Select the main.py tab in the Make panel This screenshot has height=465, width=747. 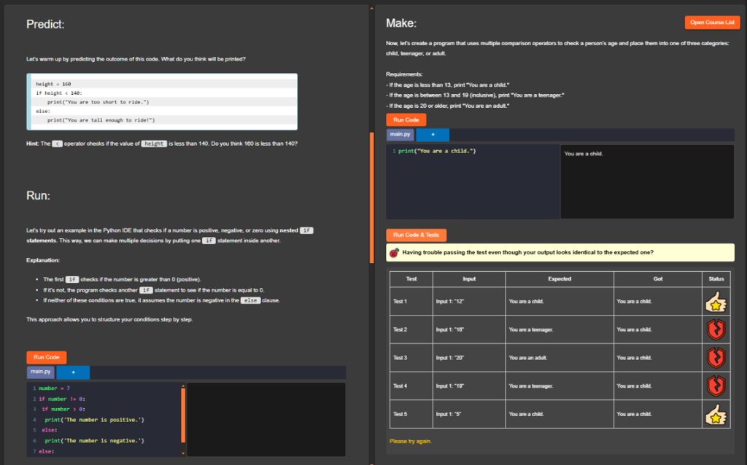[399, 134]
